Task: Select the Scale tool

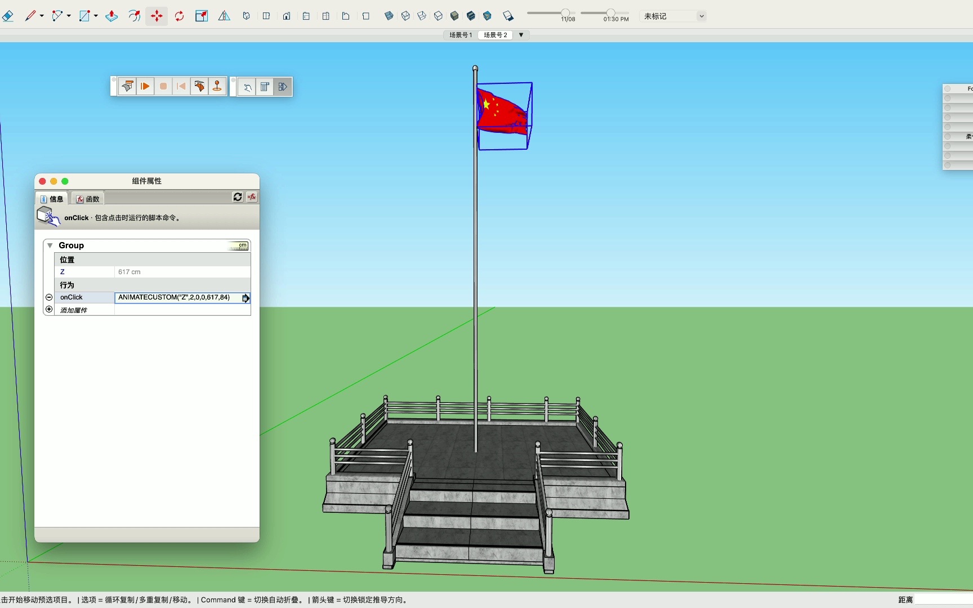Action: [x=202, y=16]
